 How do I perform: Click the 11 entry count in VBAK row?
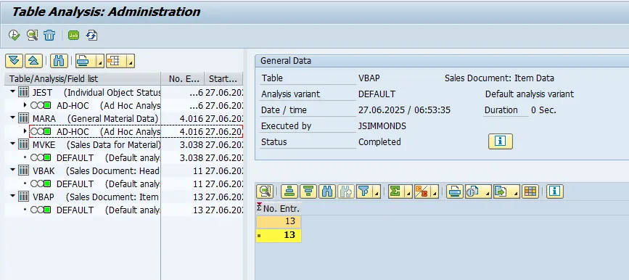pos(197,171)
